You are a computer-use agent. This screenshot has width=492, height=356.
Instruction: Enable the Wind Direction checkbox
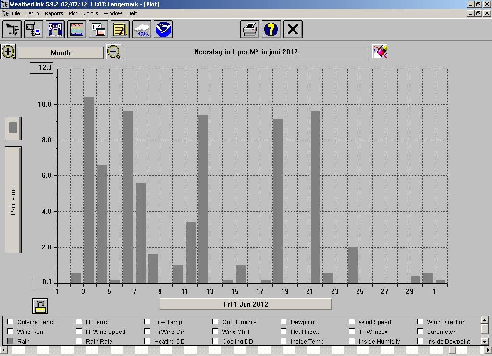(420, 322)
